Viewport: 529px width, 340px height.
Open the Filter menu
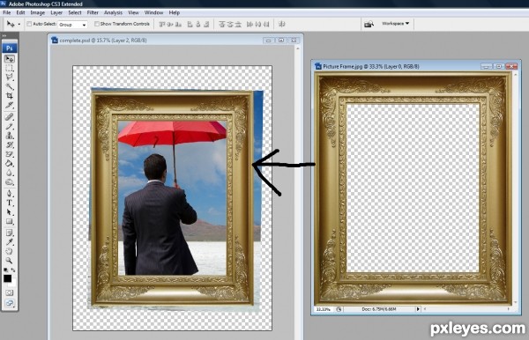click(x=93, y=13)
